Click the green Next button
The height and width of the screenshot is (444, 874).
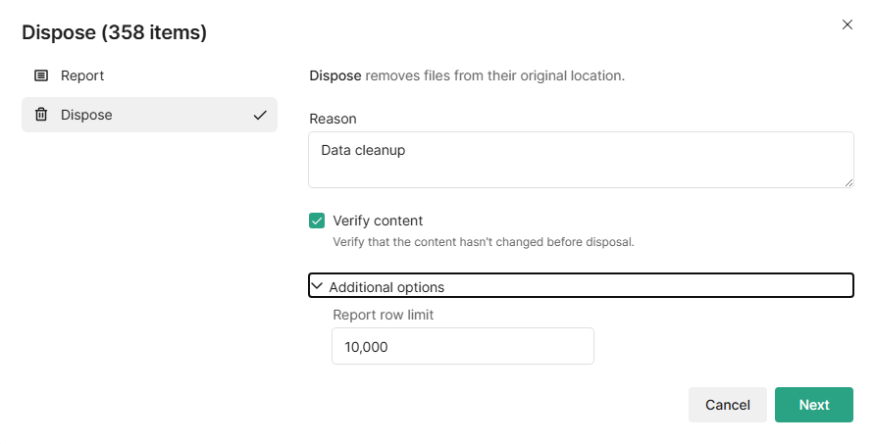point(813,405)
